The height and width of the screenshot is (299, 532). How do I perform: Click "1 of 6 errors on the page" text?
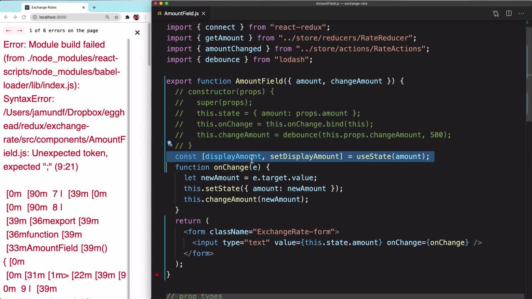pos(64,30)
